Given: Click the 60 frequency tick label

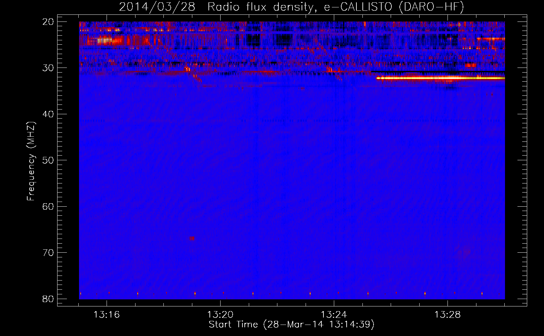Looking at the screenshot, I should tap(48, 206).
